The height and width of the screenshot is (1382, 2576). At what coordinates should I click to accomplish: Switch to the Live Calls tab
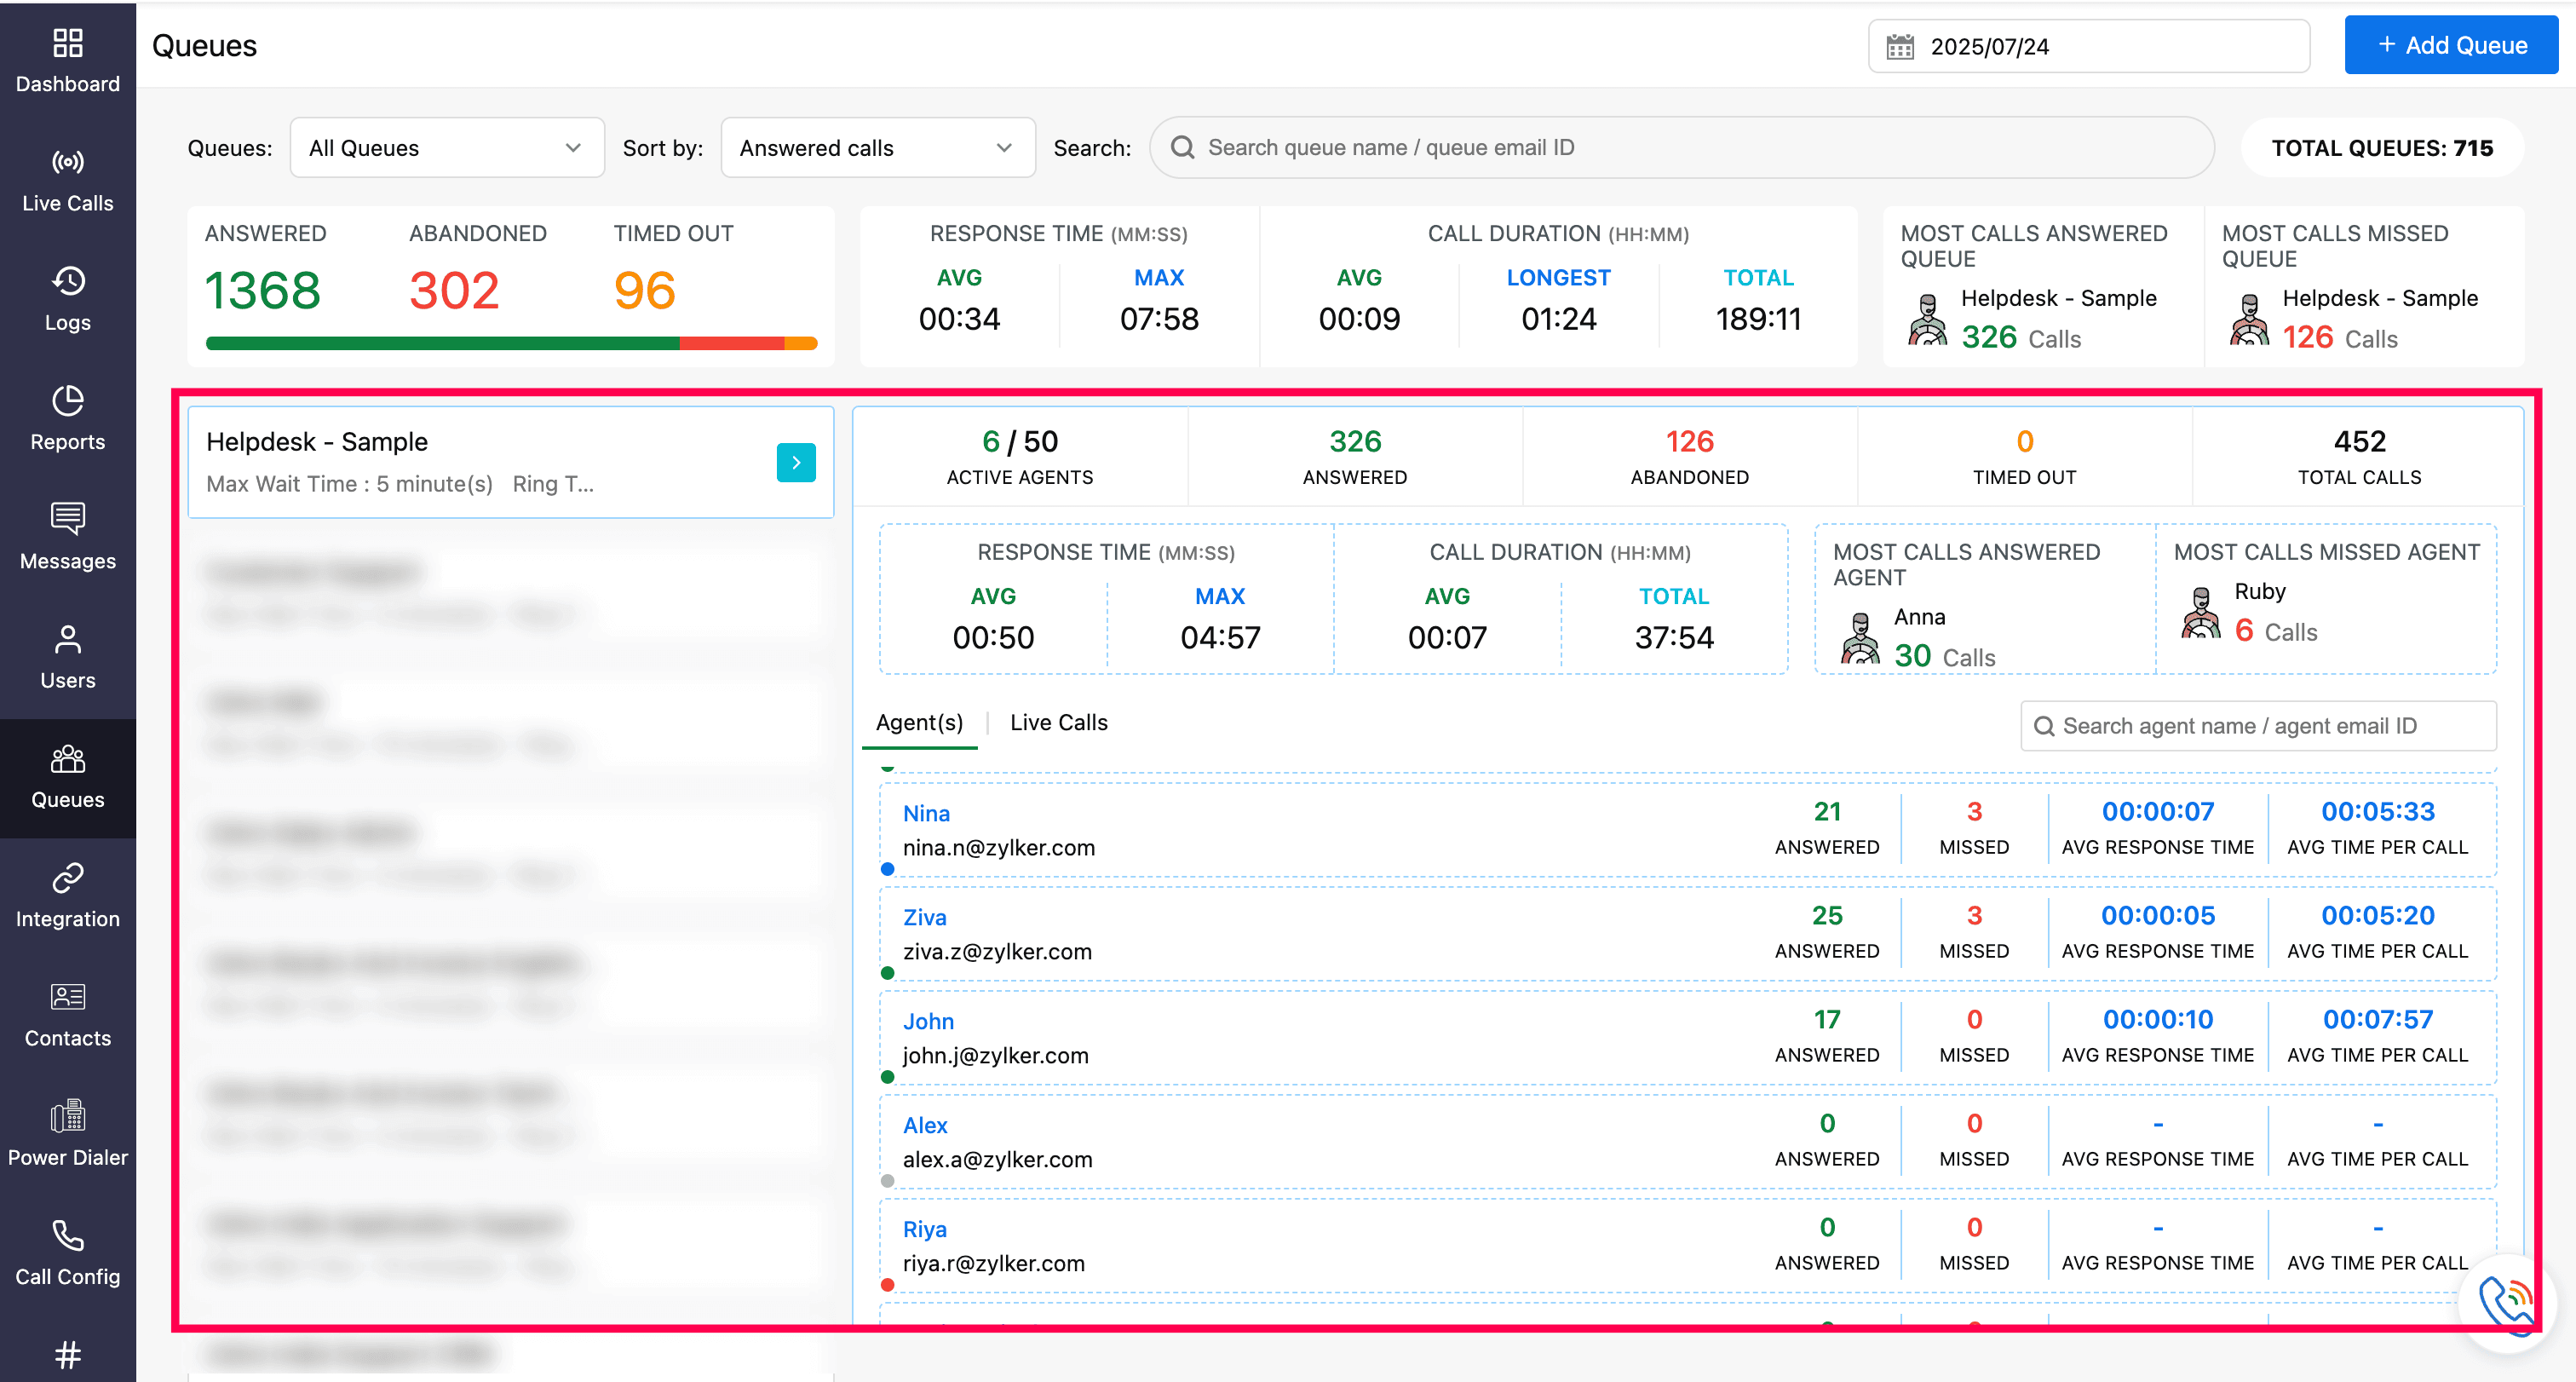point(1058,722)
